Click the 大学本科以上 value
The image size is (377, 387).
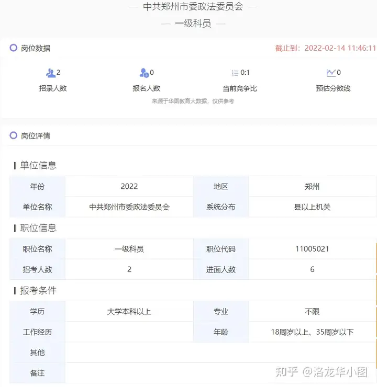129,312
